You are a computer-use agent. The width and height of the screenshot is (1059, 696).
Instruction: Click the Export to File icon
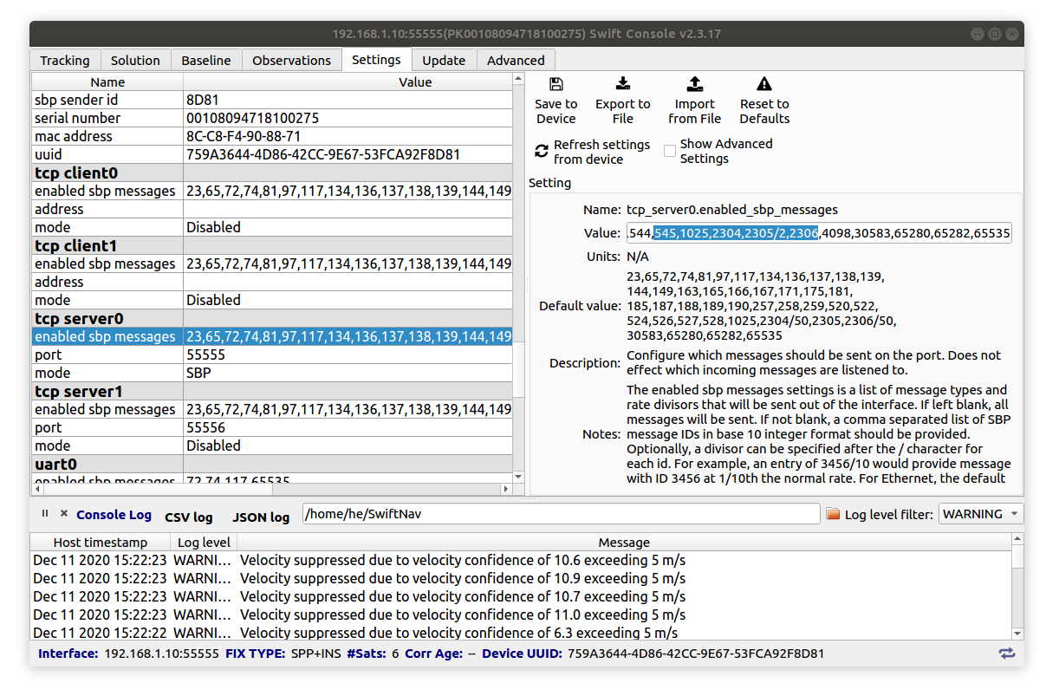coord(622,84)
